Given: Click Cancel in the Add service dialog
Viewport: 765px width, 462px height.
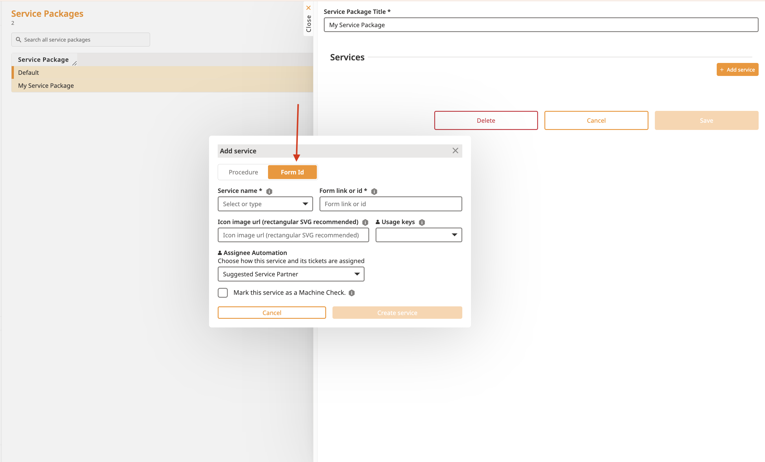Looking at the screenshot, I should pyautogui.click(x=272, y=312).
